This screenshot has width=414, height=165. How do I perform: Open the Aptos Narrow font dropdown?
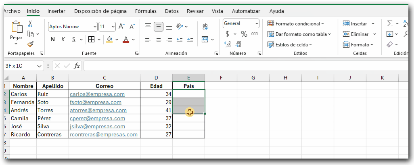tap(95, 27)
